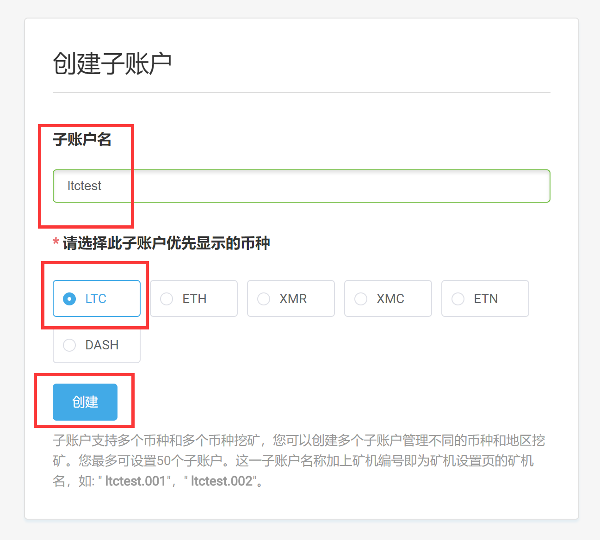Select the ETH radio button circle
The width and height of the screenshot is (600, 540).
click(x=167, y=299)
